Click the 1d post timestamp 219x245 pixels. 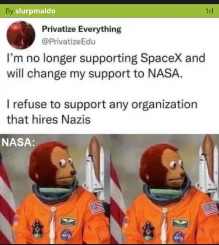pos(209,11)
